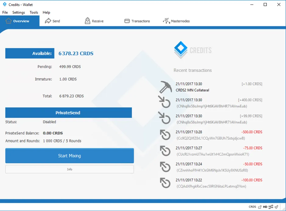Screen dimensions: 286x211
Task: Click the pending value 499.99 CRDS
Action: (70, 67)
